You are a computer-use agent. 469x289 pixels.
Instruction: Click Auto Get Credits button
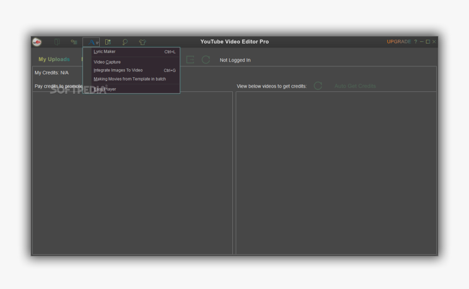(x=355, y=86)
